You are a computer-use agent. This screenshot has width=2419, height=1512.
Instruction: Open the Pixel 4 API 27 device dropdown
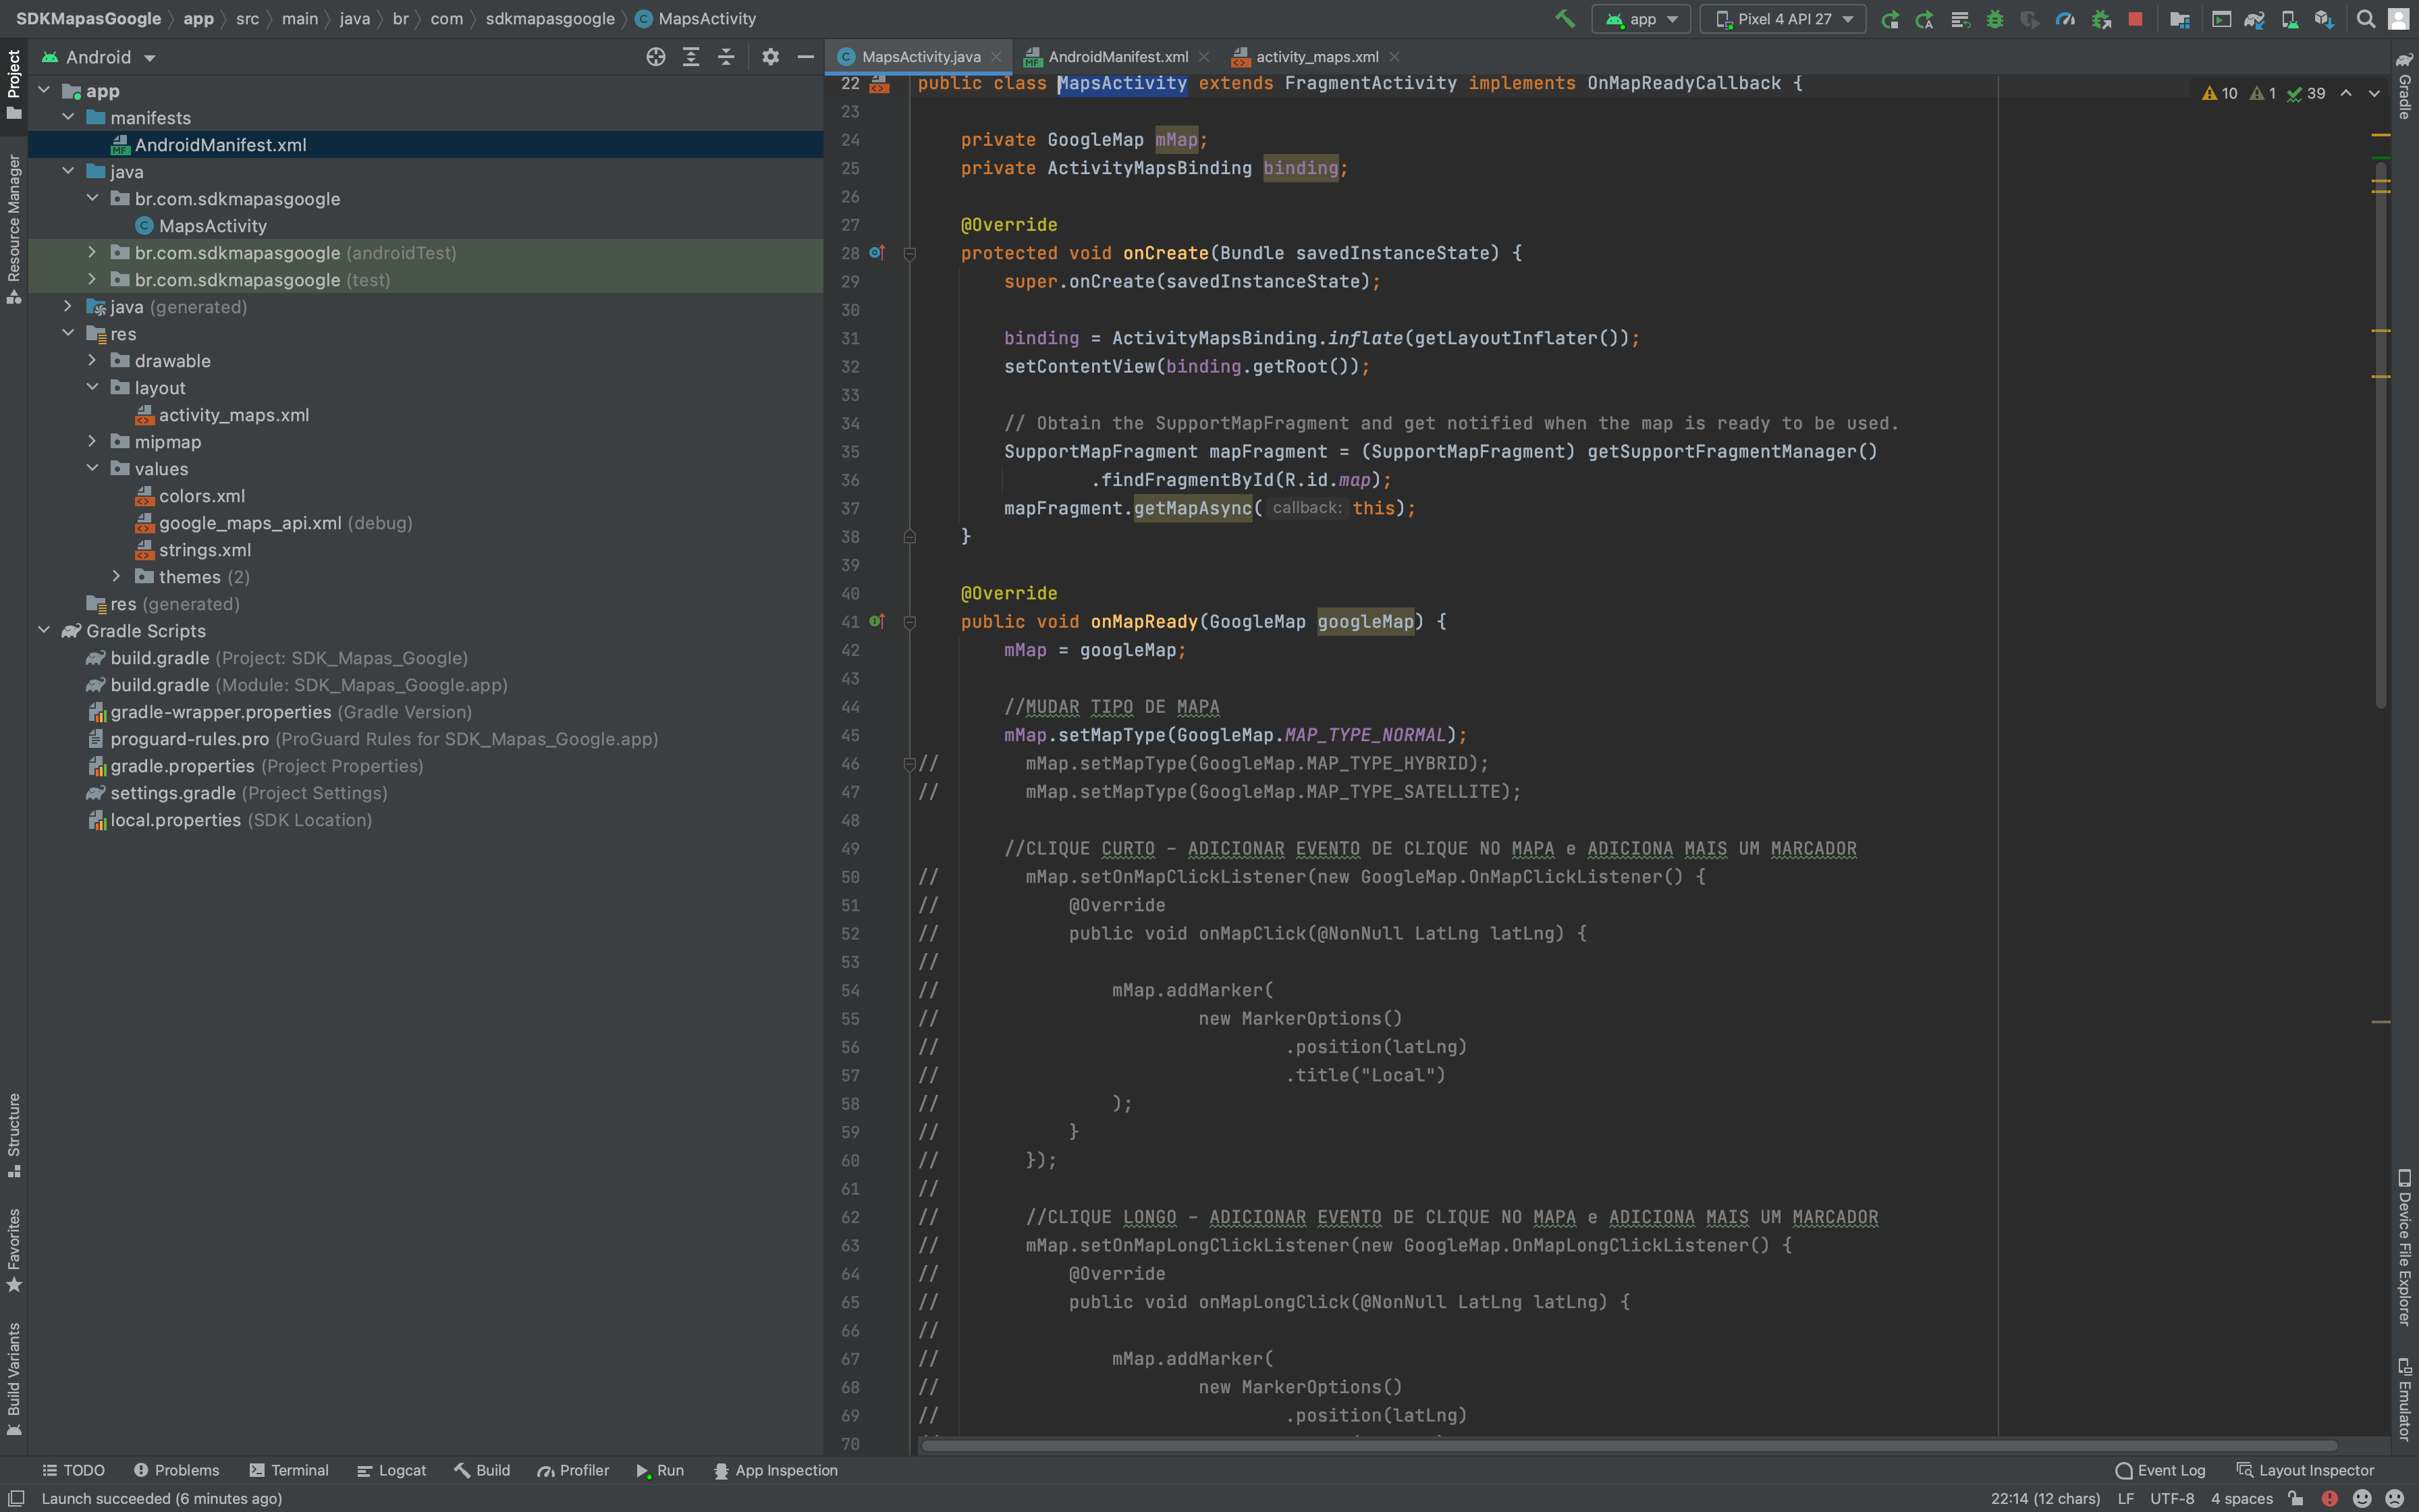[x=1783, y=18]
